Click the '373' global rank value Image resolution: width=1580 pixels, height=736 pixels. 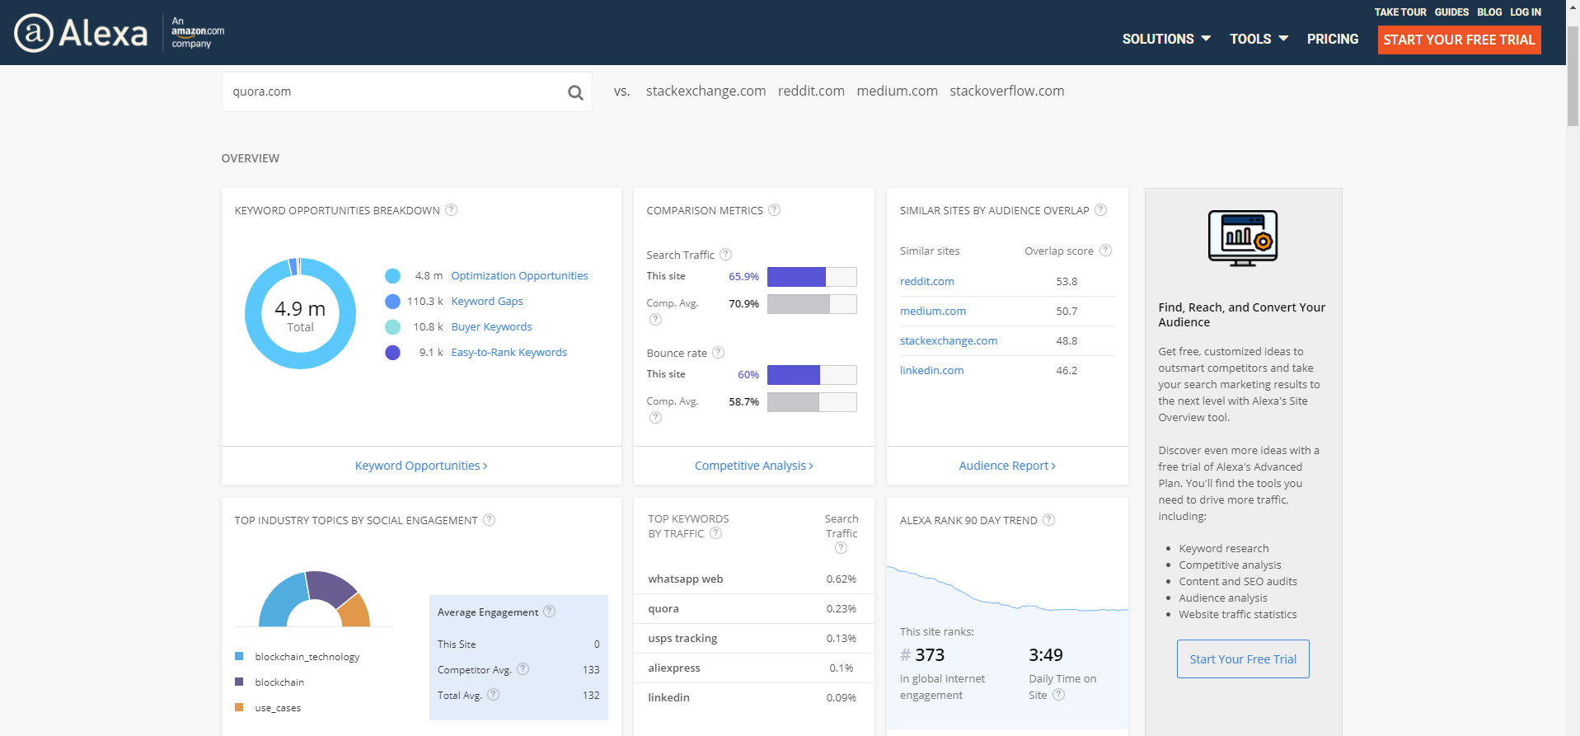[x=929, y=655]
